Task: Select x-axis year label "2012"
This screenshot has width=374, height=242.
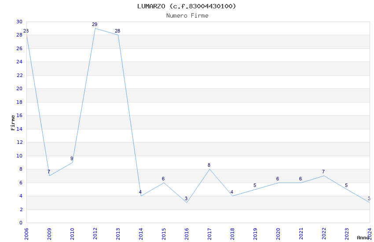Action: click(x=95, y=234)
